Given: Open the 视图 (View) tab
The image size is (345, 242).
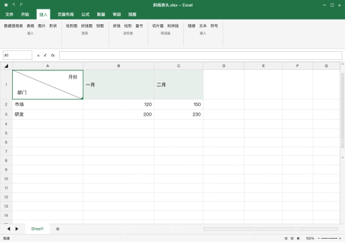Looking at the screenshot, I should pos(132,15).
